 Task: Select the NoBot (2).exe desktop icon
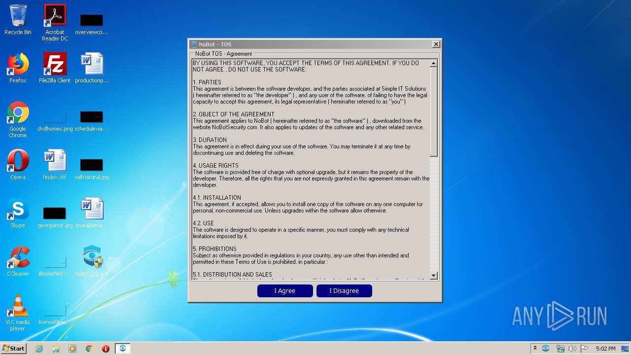92,261
